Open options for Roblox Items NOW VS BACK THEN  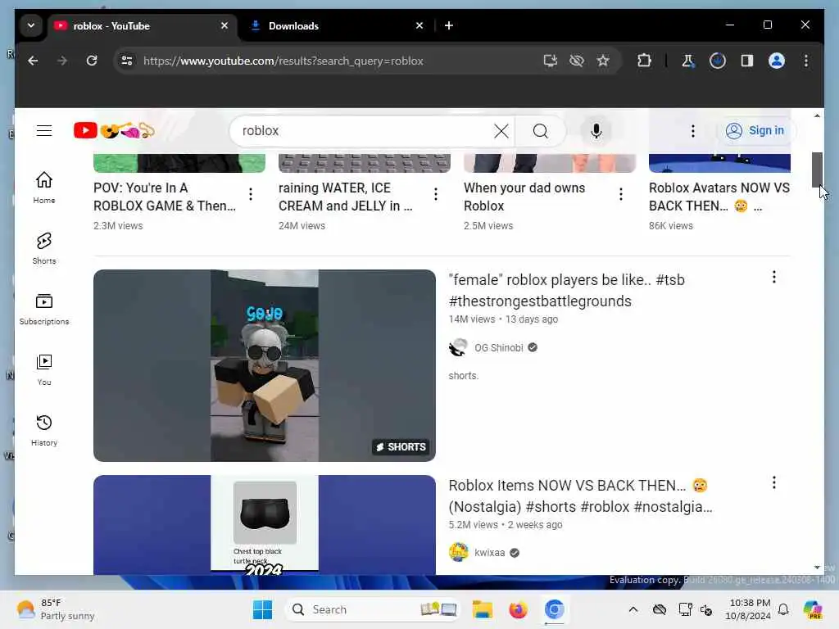tap(773, 482)
